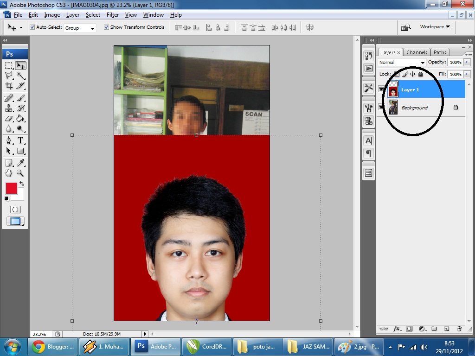Delete layer trash icon

tap(459, 329)
